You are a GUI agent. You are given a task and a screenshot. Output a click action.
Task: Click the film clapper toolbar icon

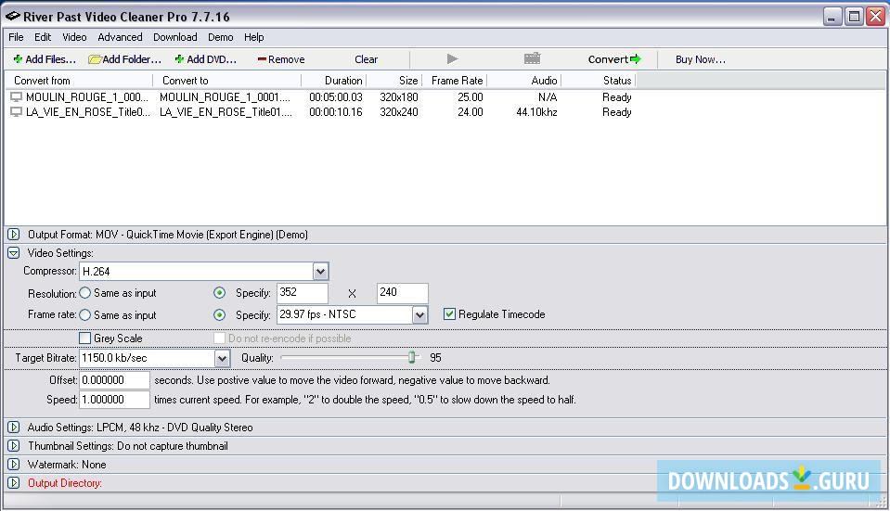(533, 58)
